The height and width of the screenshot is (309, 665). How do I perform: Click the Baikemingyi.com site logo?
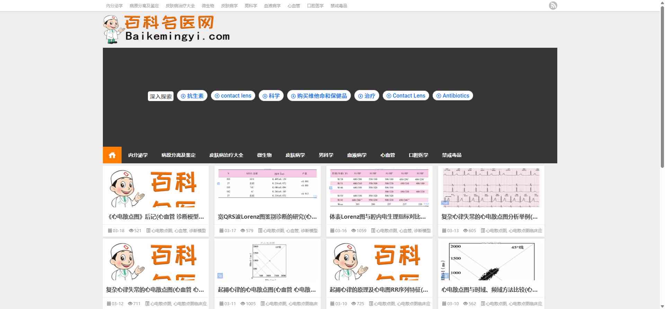pos(167,29)
